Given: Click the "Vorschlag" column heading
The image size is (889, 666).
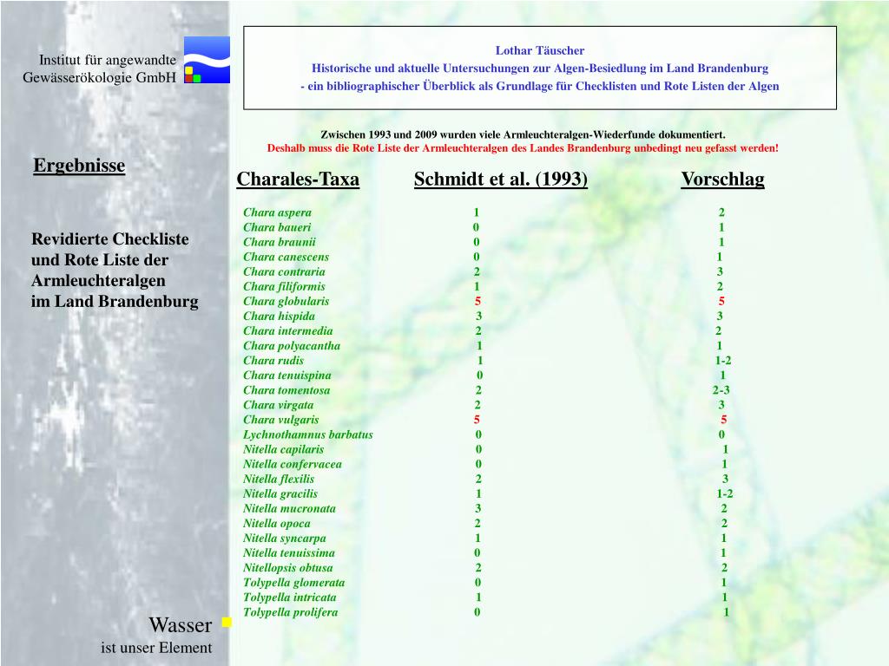Looking at the screenshot, I should click(723, 179).
